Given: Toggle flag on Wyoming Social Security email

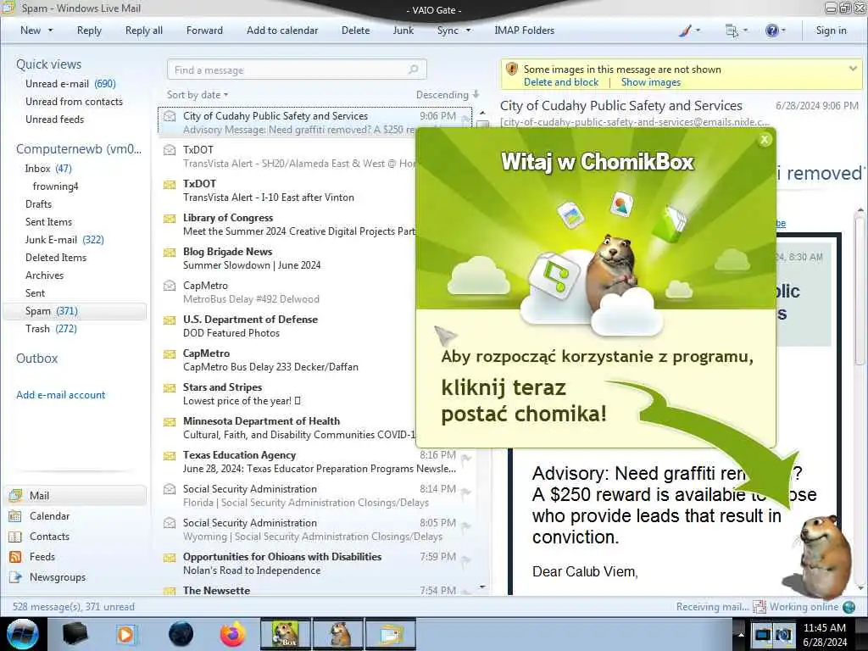Looking at the screenshot, I should [x=466, y=526].
